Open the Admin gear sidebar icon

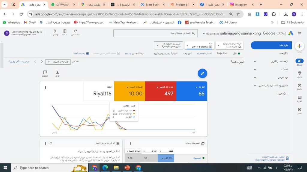[300, 109]
